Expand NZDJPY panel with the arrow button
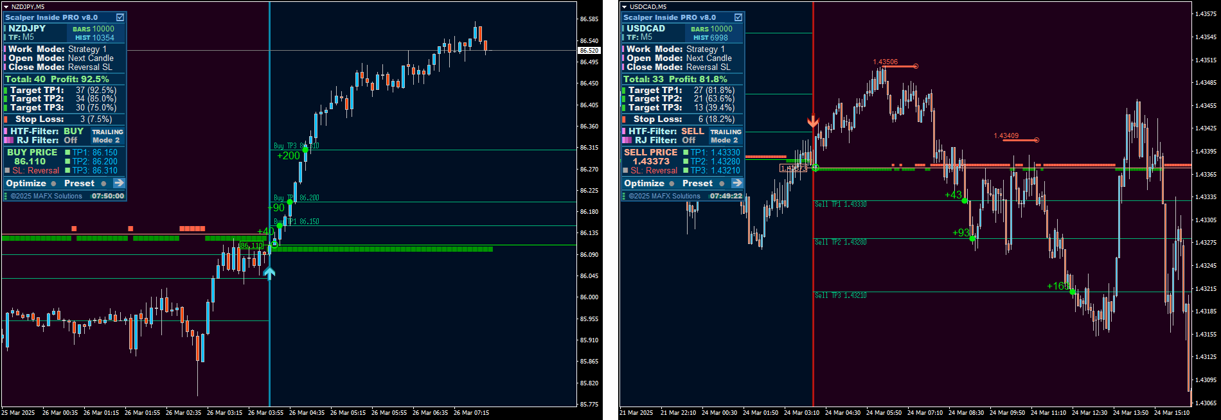Viewport: 1221px width, 420px height. click(x=119, y=183)
